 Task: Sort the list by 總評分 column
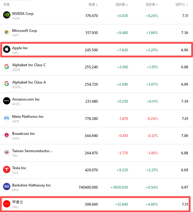coord(182,5)
